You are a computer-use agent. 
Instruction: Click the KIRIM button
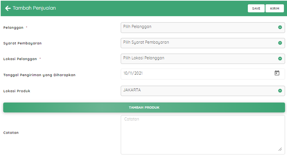point(275,8)
